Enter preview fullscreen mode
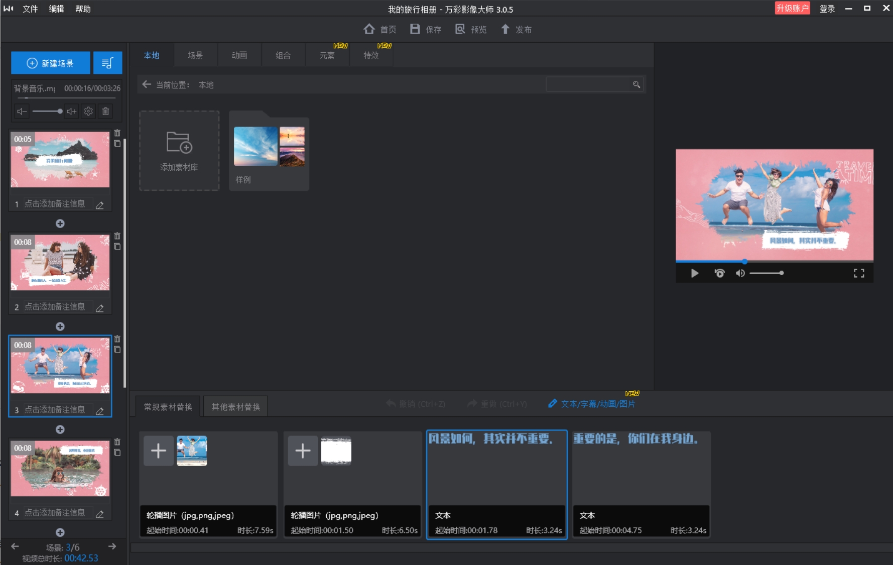This screenshot has height=565, width=893. coord(859,273)
